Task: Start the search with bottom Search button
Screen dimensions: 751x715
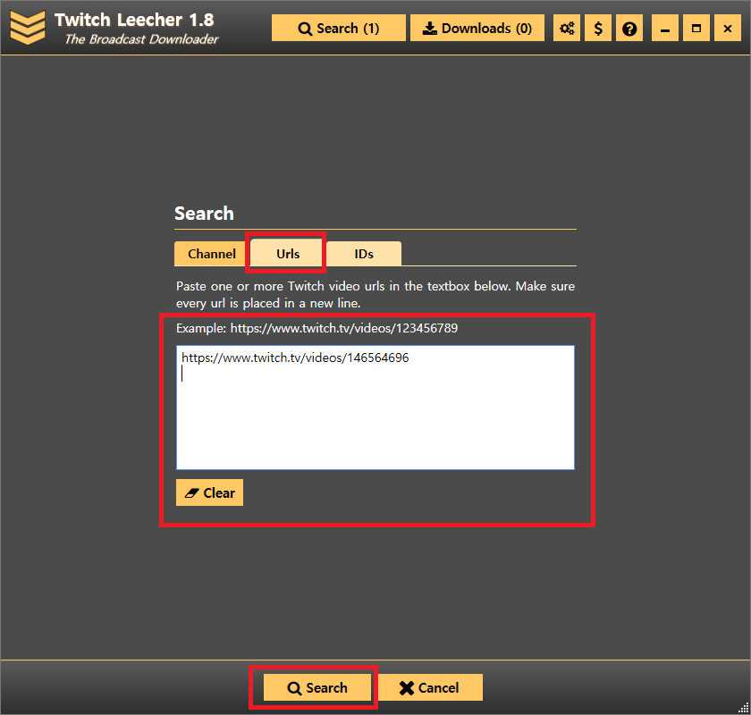Action: pyautogui.click(x=316, y=687)
